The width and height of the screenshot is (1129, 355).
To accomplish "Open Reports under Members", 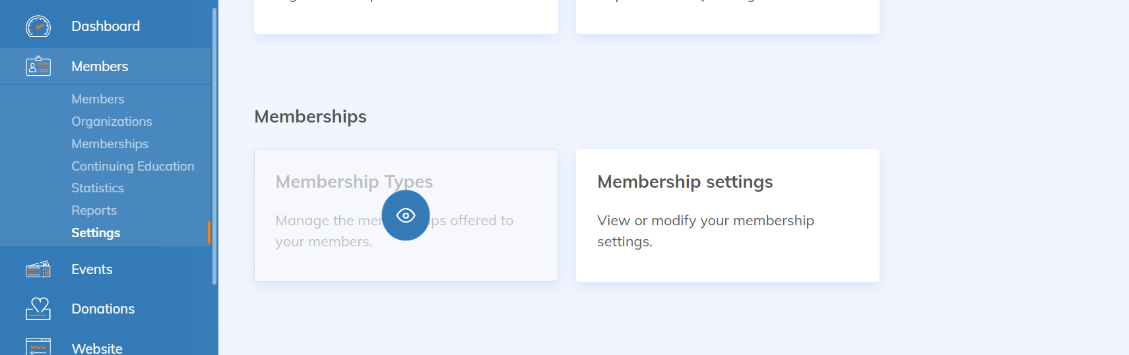I will pos(94,210).
